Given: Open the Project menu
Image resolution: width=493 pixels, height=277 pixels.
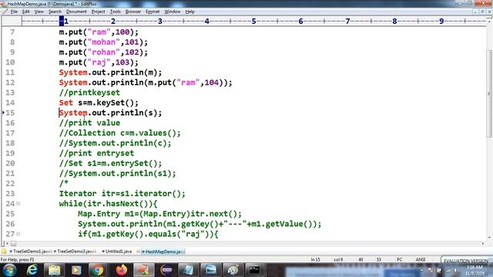Looking at the screenshot, I should tap(98, 12).
